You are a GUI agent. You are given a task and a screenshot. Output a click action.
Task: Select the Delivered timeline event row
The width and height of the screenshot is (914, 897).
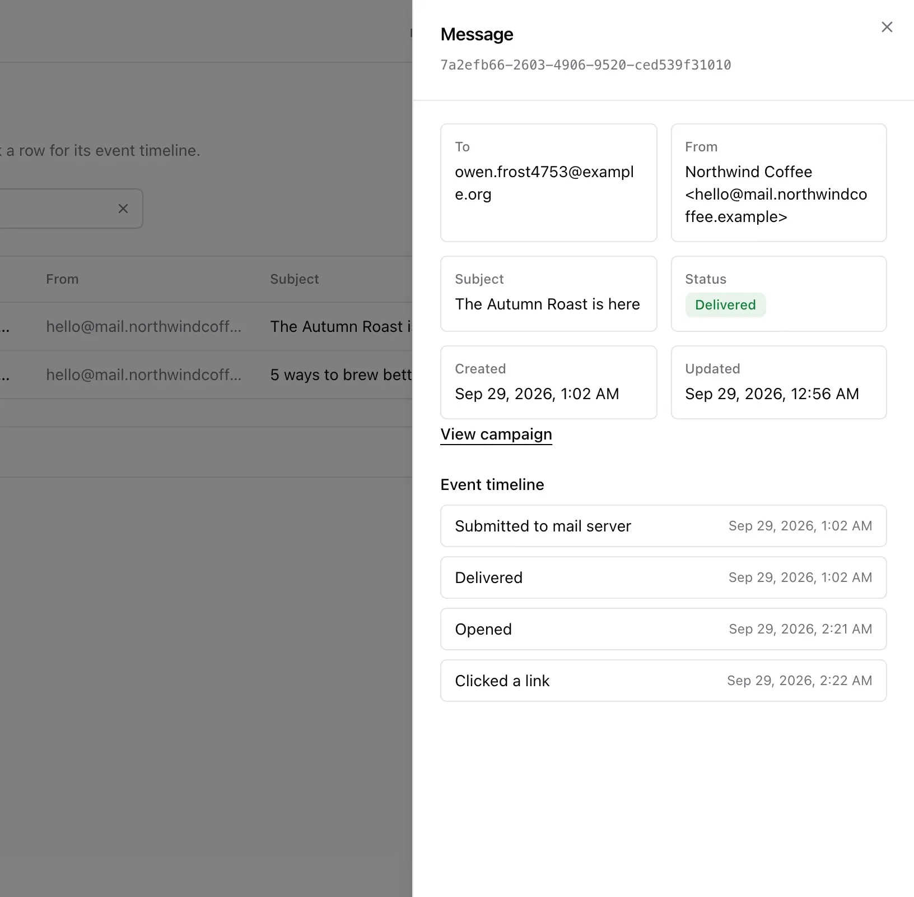coord(664,577)
